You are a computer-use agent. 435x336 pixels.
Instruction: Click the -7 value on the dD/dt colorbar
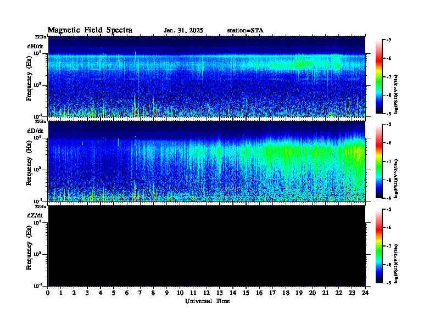click(x=389, y=161)
